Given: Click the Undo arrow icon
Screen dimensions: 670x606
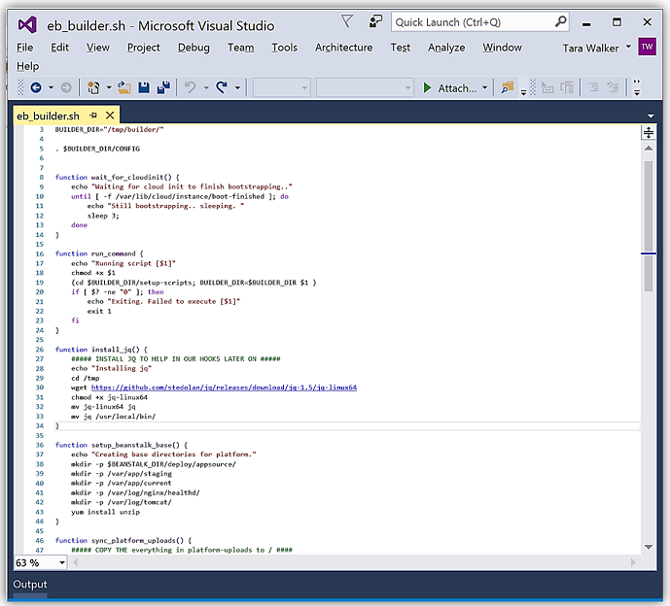Looking at the screenshot, I should click(x=190, y=87).
